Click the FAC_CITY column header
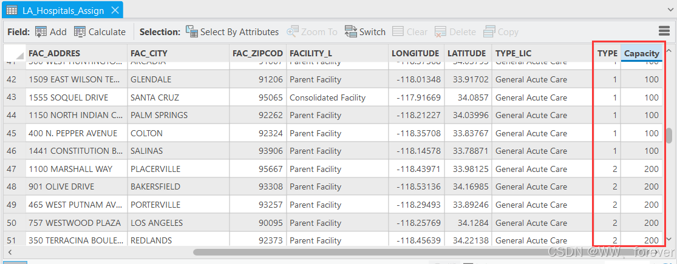 coord(179,53)
